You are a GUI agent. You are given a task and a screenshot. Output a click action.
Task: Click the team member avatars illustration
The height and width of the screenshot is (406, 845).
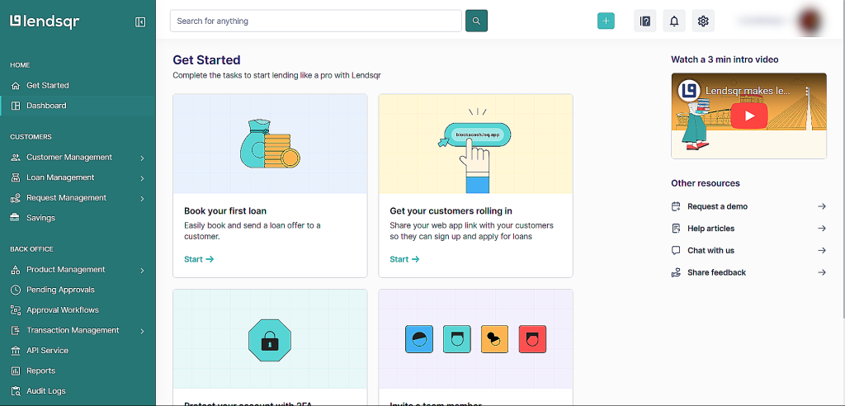476,339
